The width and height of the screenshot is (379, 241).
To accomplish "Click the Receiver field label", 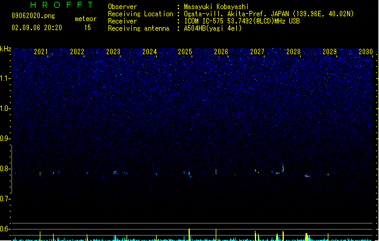I will point(122,21).
